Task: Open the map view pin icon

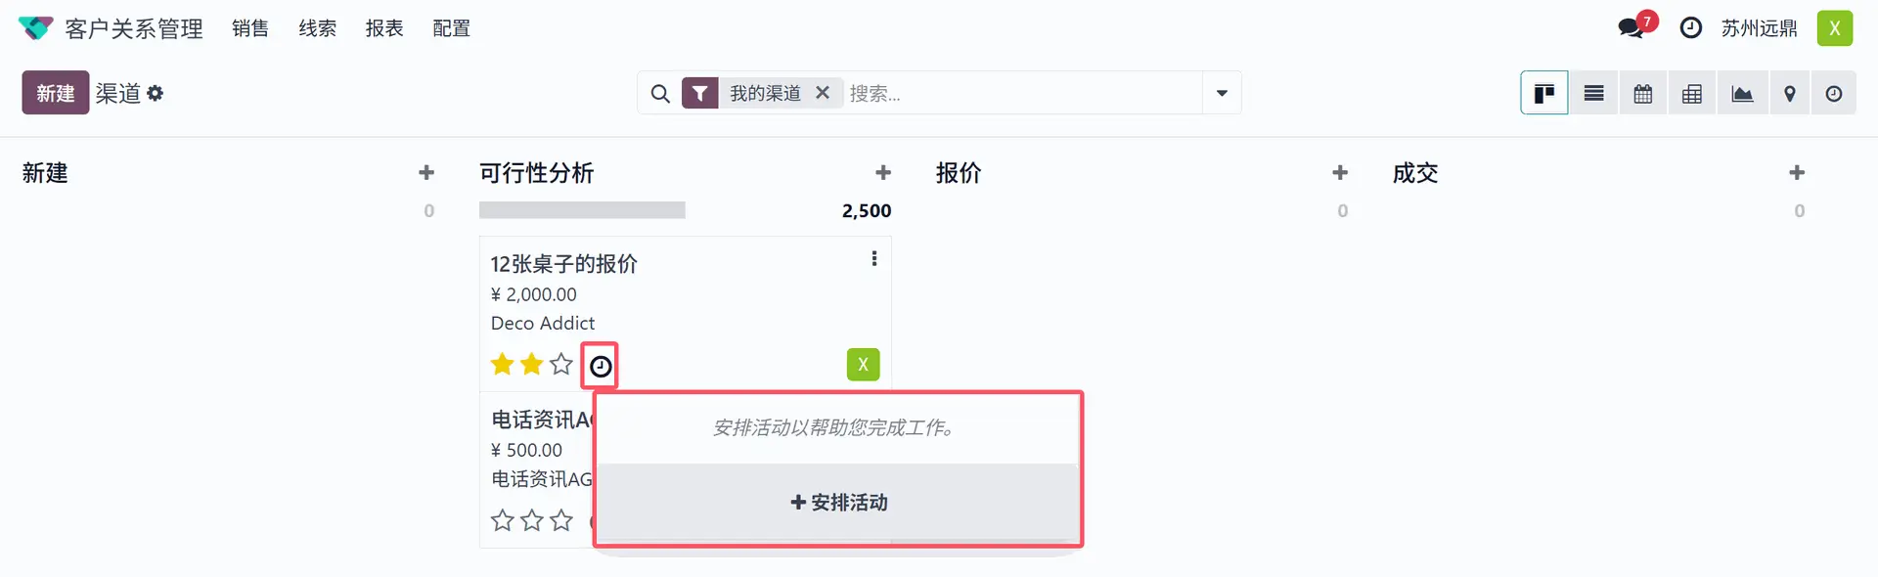Action: [1790, 94]
